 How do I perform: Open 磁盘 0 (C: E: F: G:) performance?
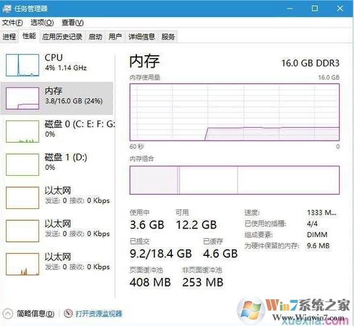coord(57,131)
